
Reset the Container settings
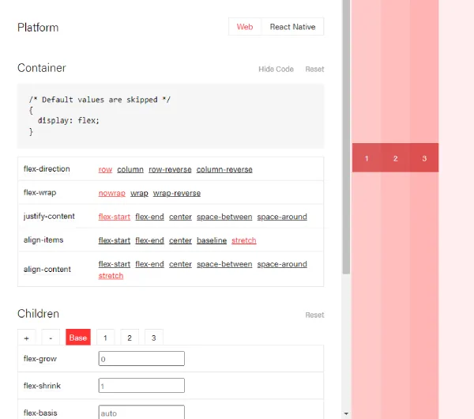click(x=314, y=70)
